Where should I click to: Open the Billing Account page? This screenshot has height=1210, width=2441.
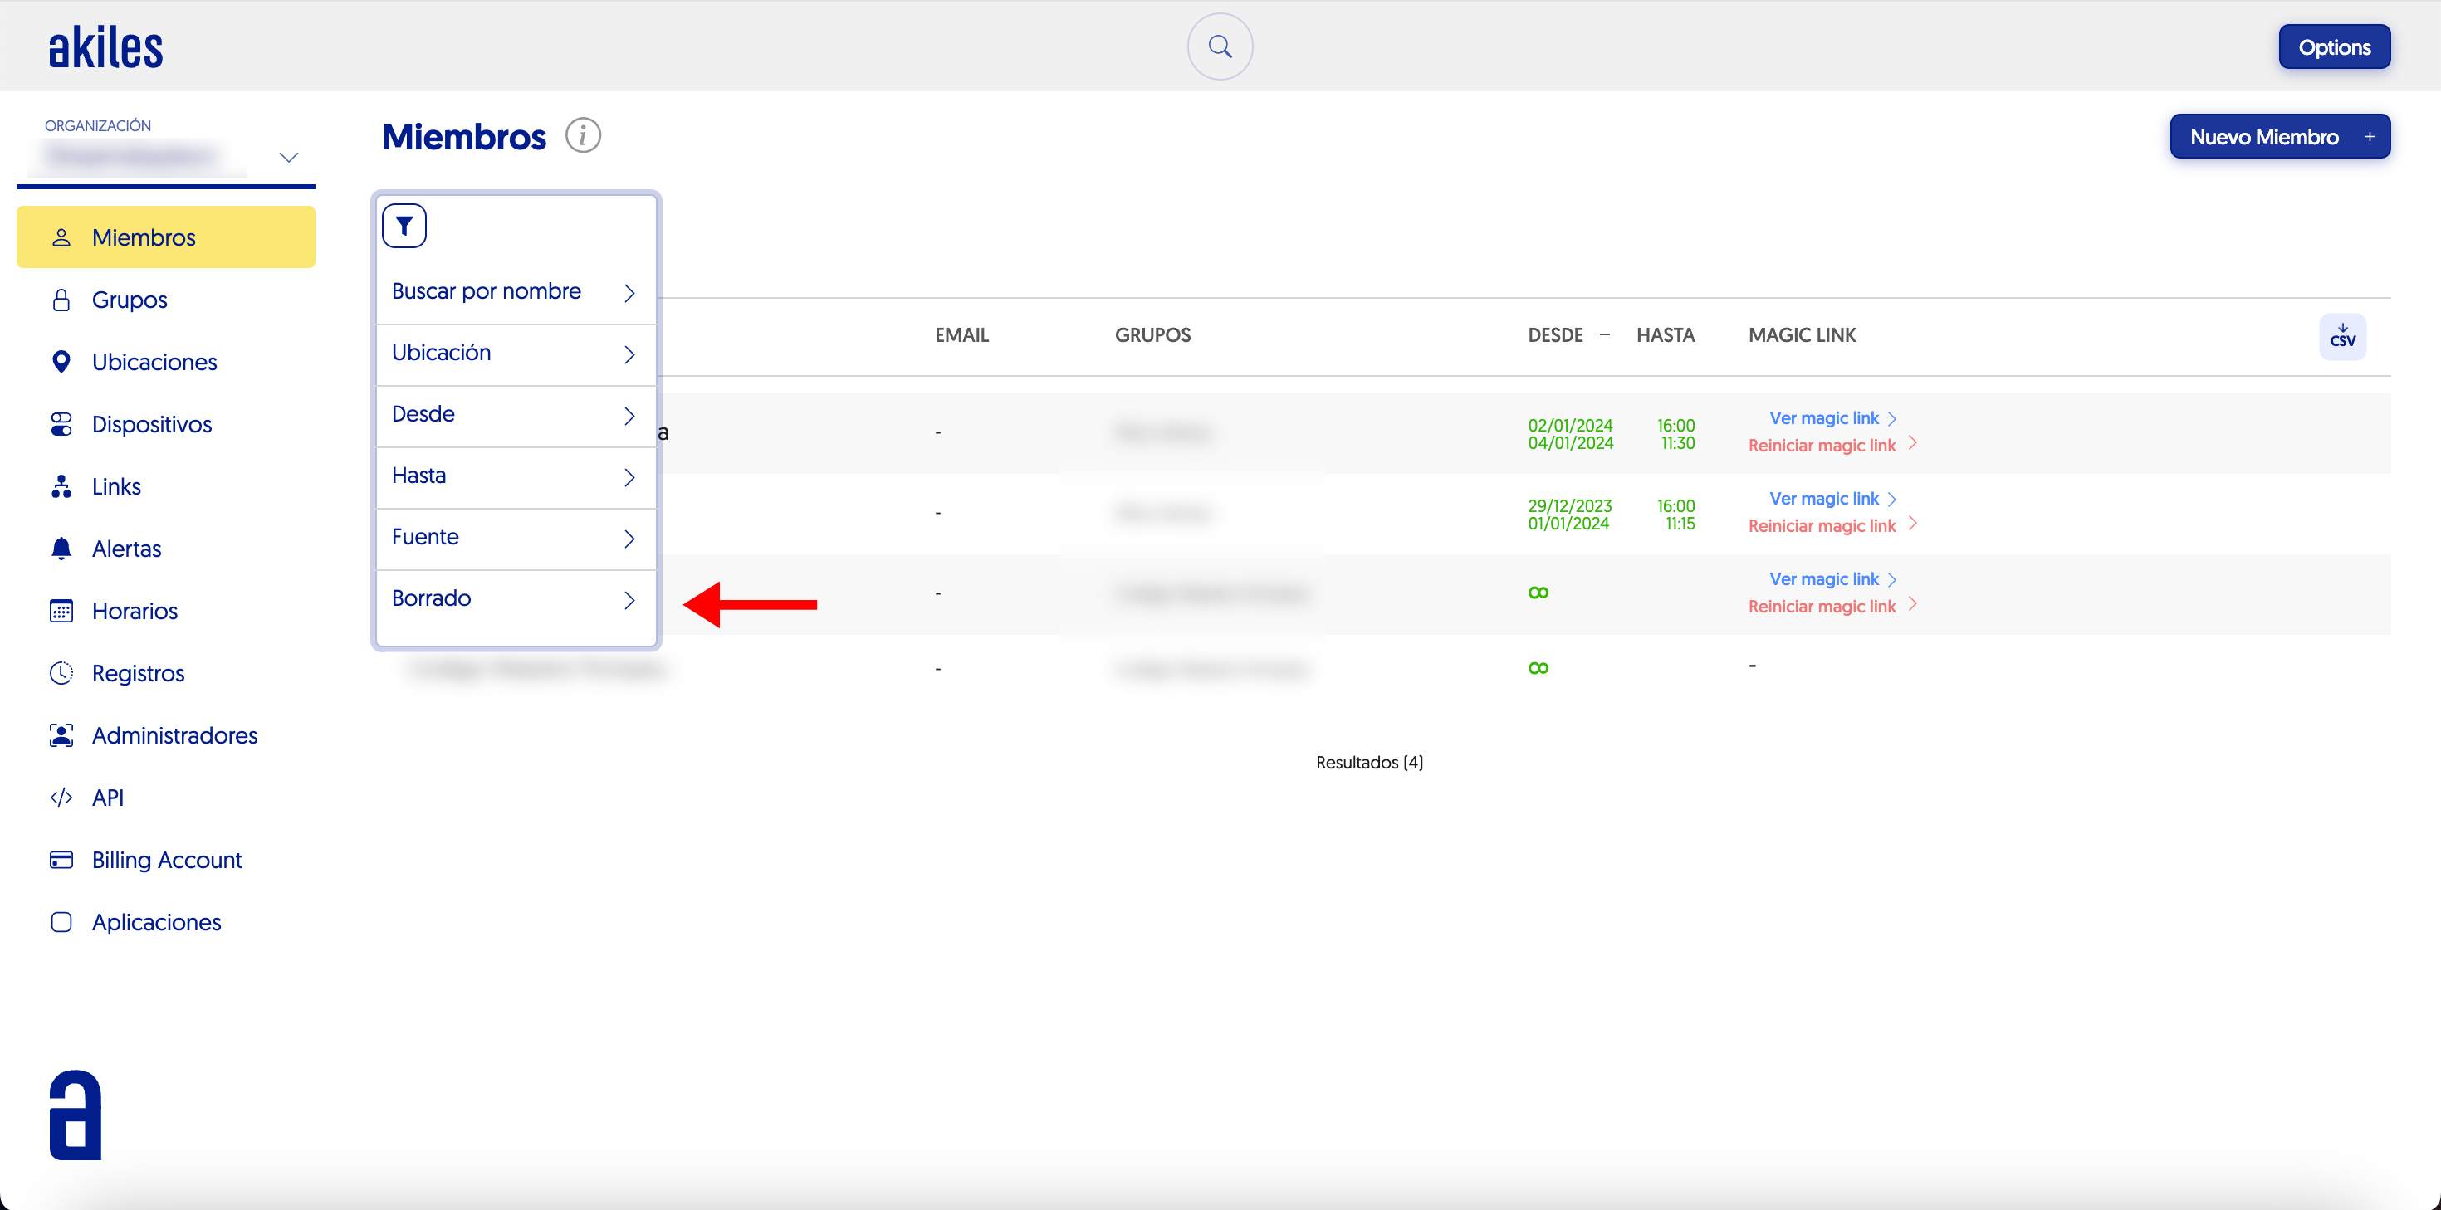[167, 861]
